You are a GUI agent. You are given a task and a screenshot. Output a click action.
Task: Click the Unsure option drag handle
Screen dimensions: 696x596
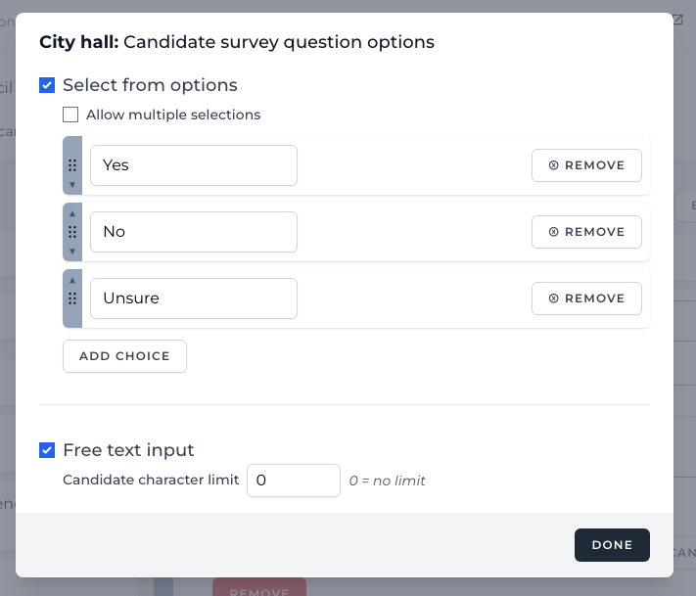(72, 298)
